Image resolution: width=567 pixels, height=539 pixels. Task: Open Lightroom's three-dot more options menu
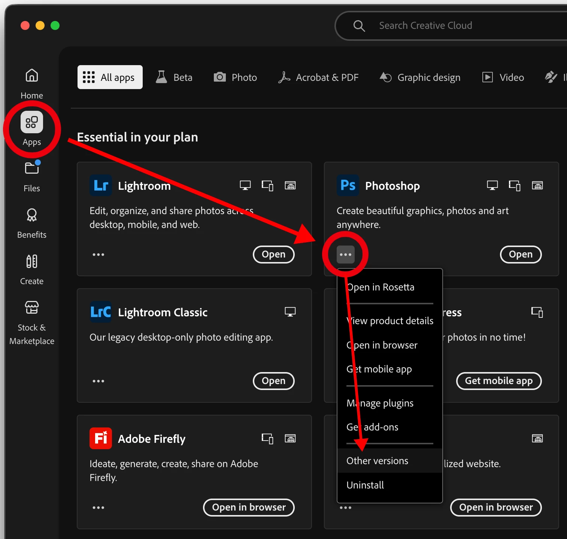98,255
